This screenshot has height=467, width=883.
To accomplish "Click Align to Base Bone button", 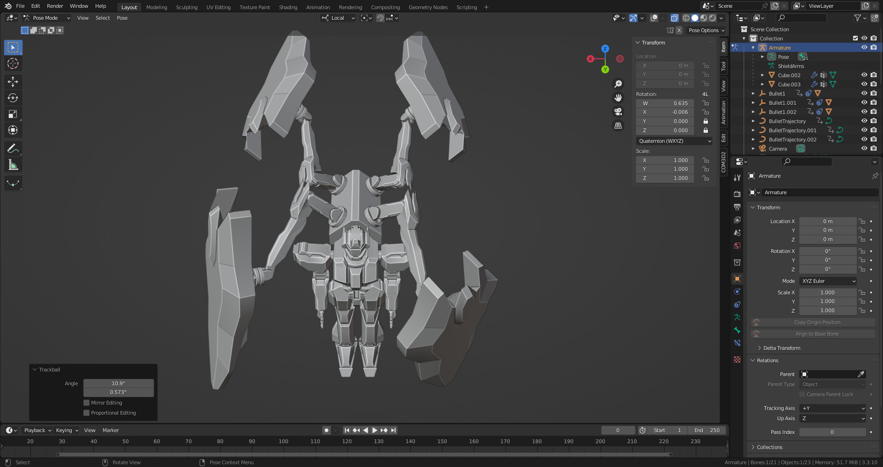I will [x=813, y=334].
